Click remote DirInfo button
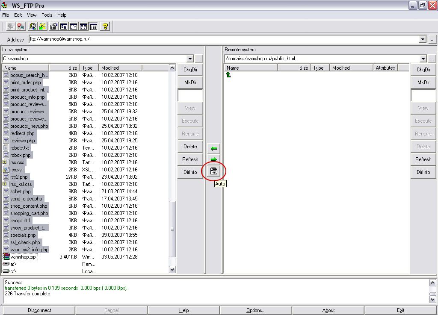 click(x=423, y=172)
